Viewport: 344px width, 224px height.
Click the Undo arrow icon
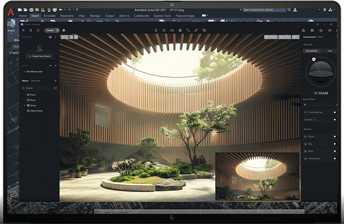pyautogui.click(x=60, y=9)
